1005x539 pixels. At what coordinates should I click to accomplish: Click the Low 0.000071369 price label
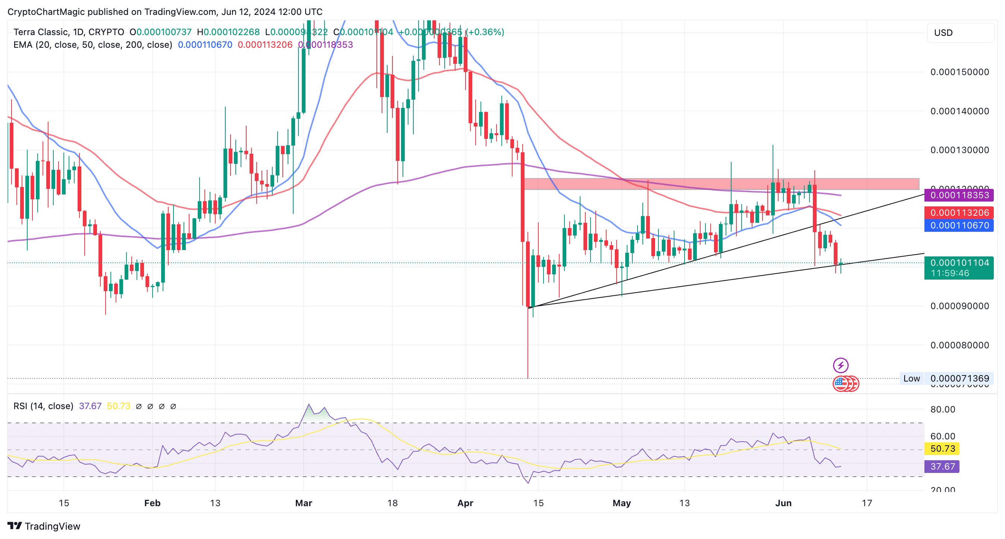coord(946,378)
